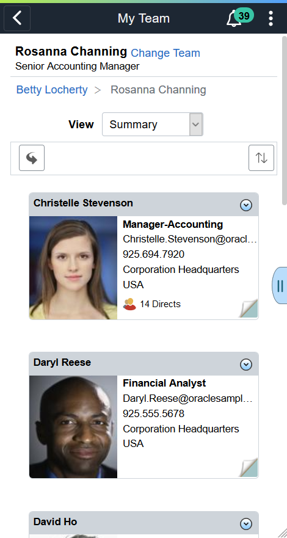Open the View Summary dropdown
The image size is (287, 538).
153,124
